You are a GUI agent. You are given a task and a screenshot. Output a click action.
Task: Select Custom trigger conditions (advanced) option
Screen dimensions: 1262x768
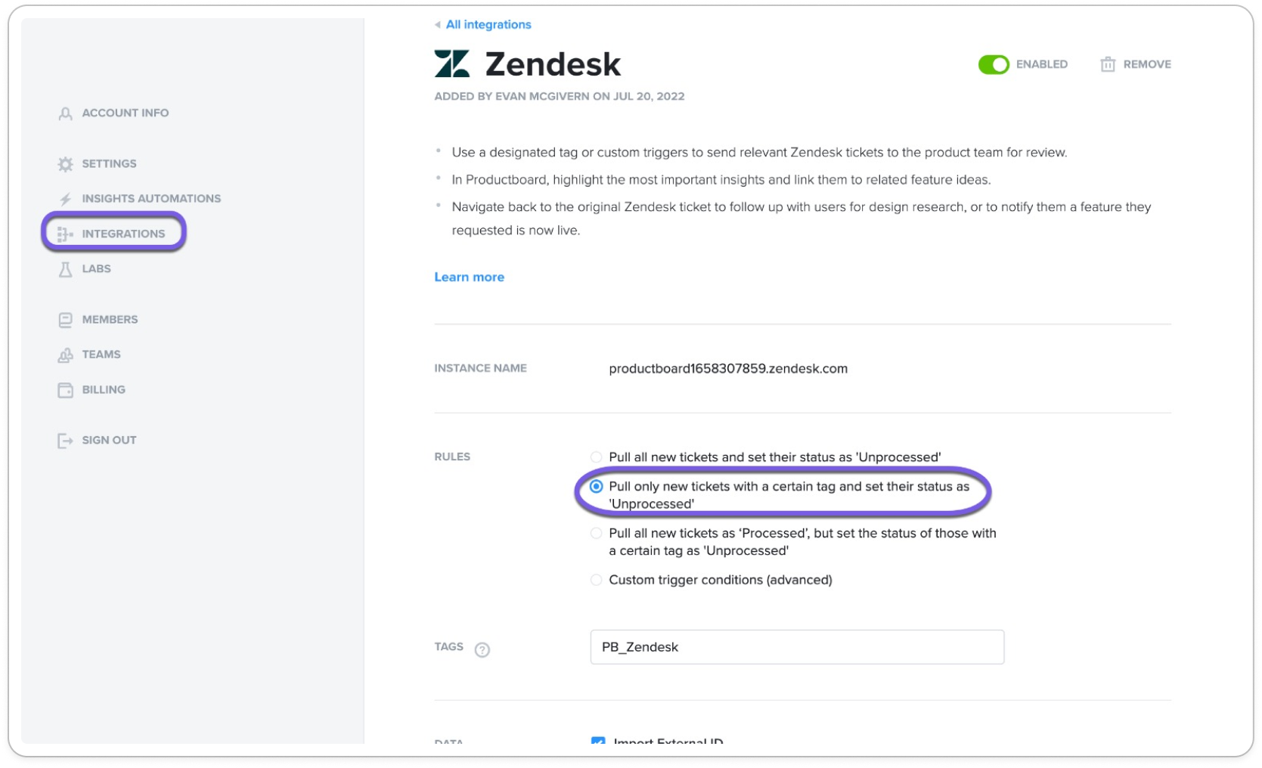[x=597, y=581]
